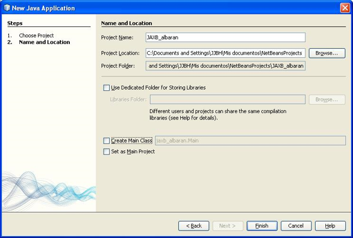Screen dimensions: 353x238
Task: Click the Project Name label
Action: 117,37
